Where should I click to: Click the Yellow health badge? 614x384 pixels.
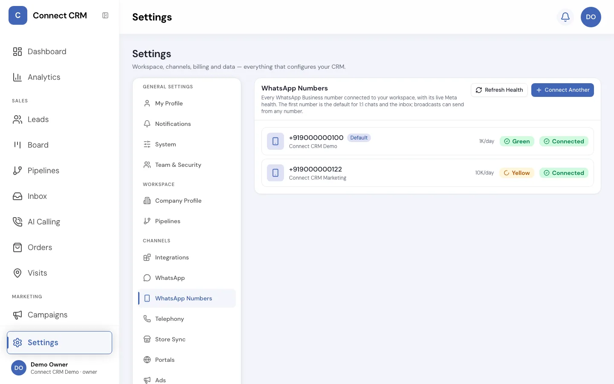[x=517, y=173]
